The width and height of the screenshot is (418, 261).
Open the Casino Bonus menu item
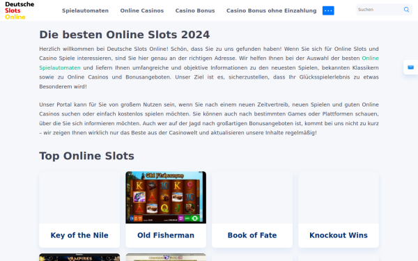point(195,10)
